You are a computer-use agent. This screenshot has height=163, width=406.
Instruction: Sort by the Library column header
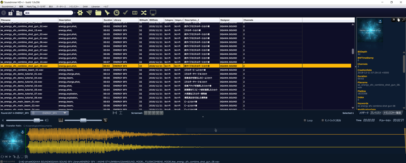coord(126,20)
